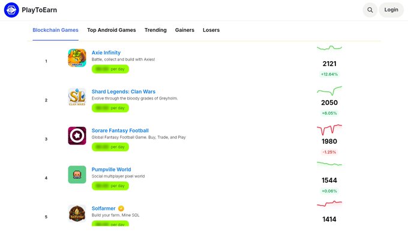Viewport: 408px width, 232px height.
Task: Click the Sorare Fantasy Football icon
Action: click(77, 135)
